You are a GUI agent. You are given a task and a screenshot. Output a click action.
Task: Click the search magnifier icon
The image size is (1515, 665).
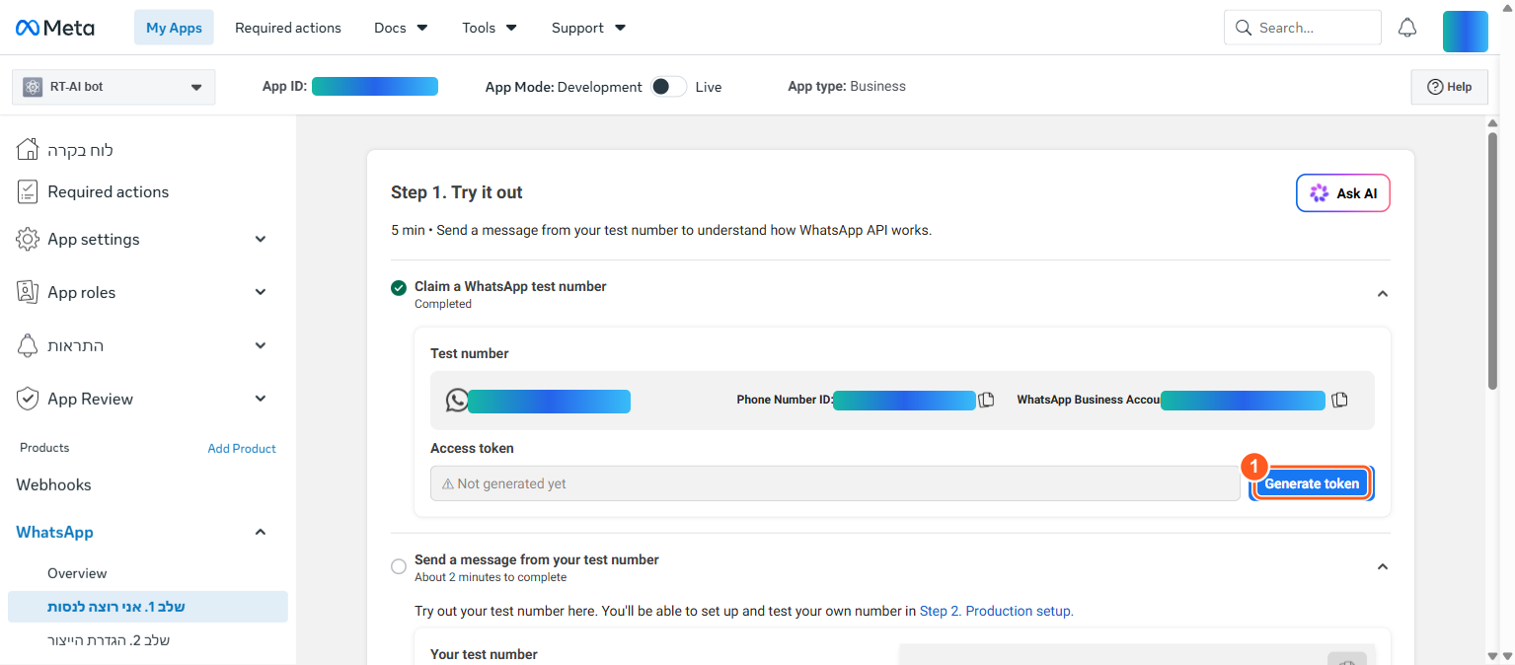(1243, 28)
